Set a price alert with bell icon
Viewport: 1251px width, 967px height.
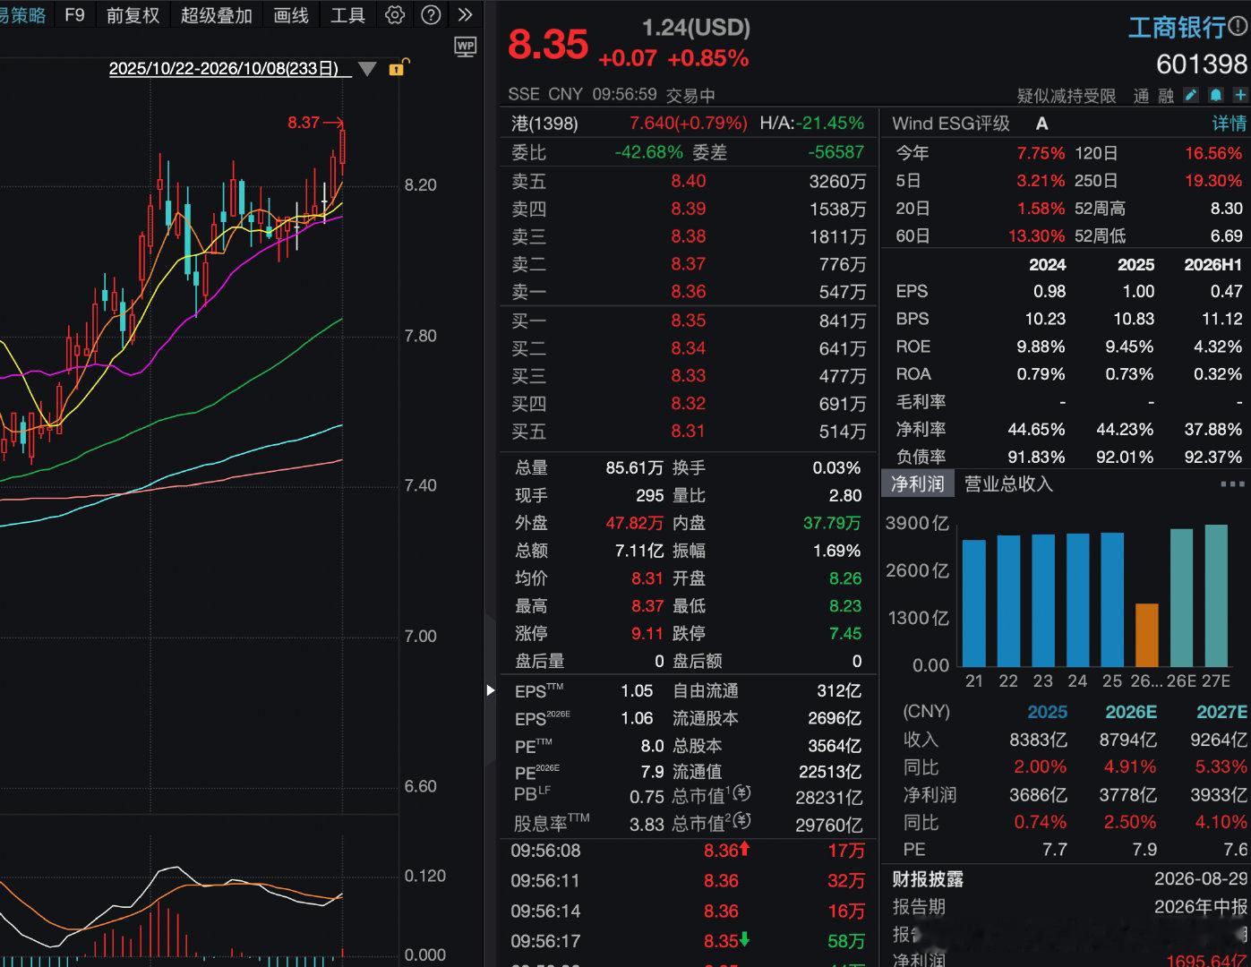[1215, 95]
